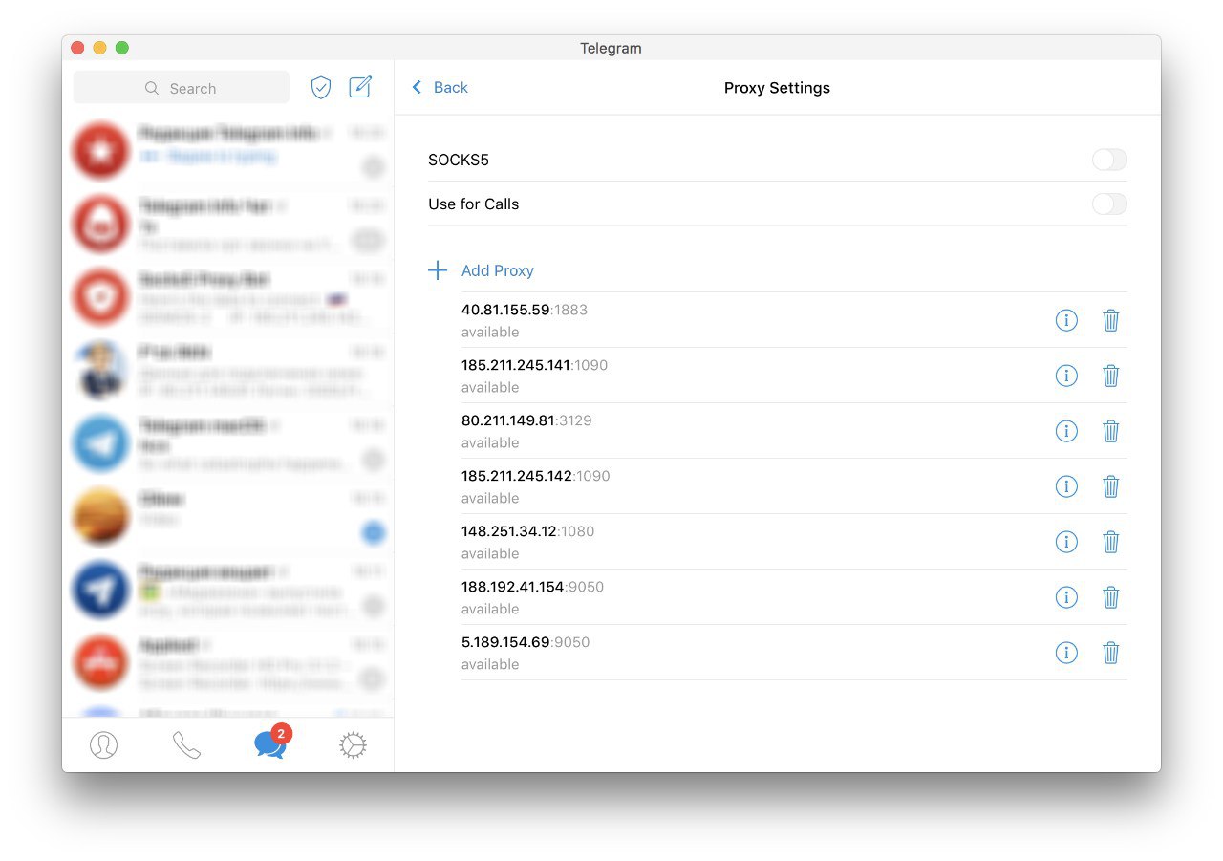Open chat with dark blue plane avatar

pos(228,590)
